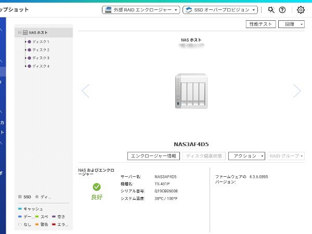The height and width of the screenshot is (234, 312).
Task: Click the エラ... legend red swatch
Action: 54,225
